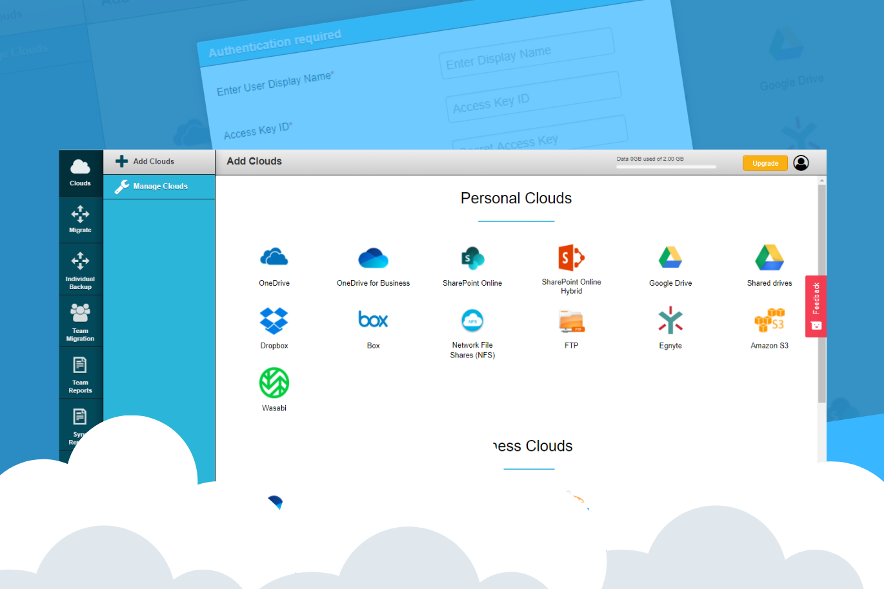Choose the Amazon S3 icon

point(769,320)
